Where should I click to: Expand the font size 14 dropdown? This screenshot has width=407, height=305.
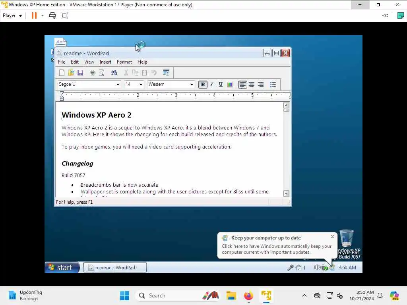[x=141, y=85]
